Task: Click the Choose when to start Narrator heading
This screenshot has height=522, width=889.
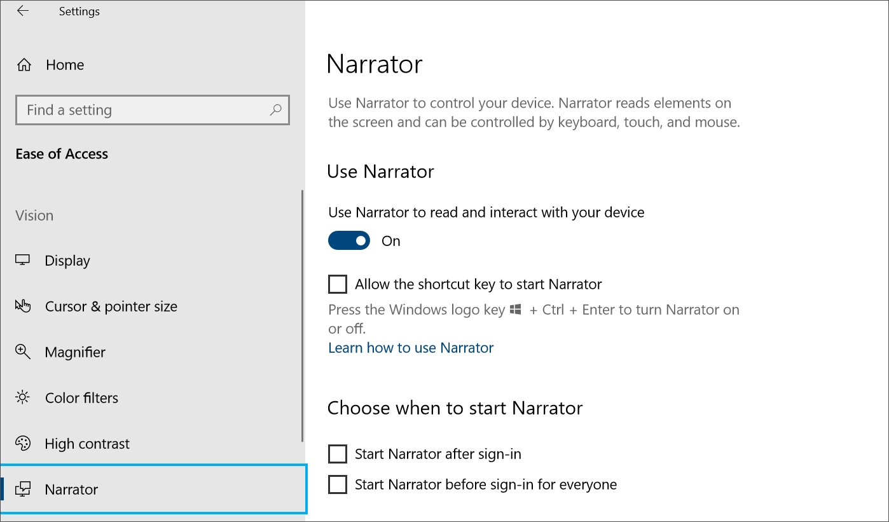Action: pyautogui.click(x=455, y=408)
